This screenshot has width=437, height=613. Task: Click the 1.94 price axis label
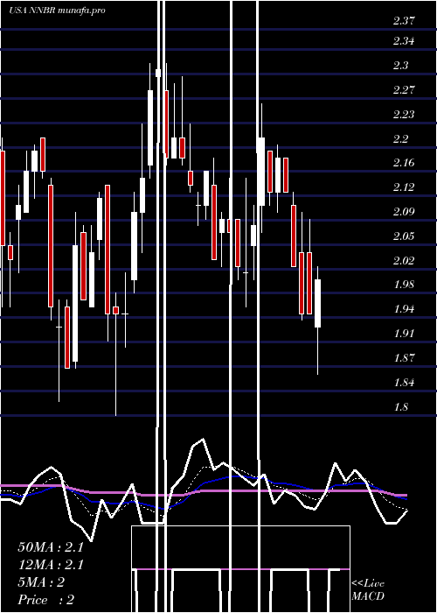pos(403,309)
